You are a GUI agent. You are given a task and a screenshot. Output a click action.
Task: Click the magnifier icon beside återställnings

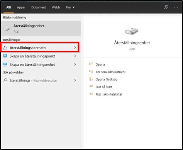[5, 80]
